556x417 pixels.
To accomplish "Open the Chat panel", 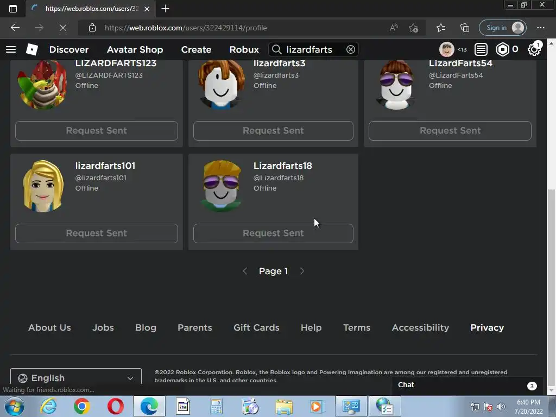I will 467,386.
